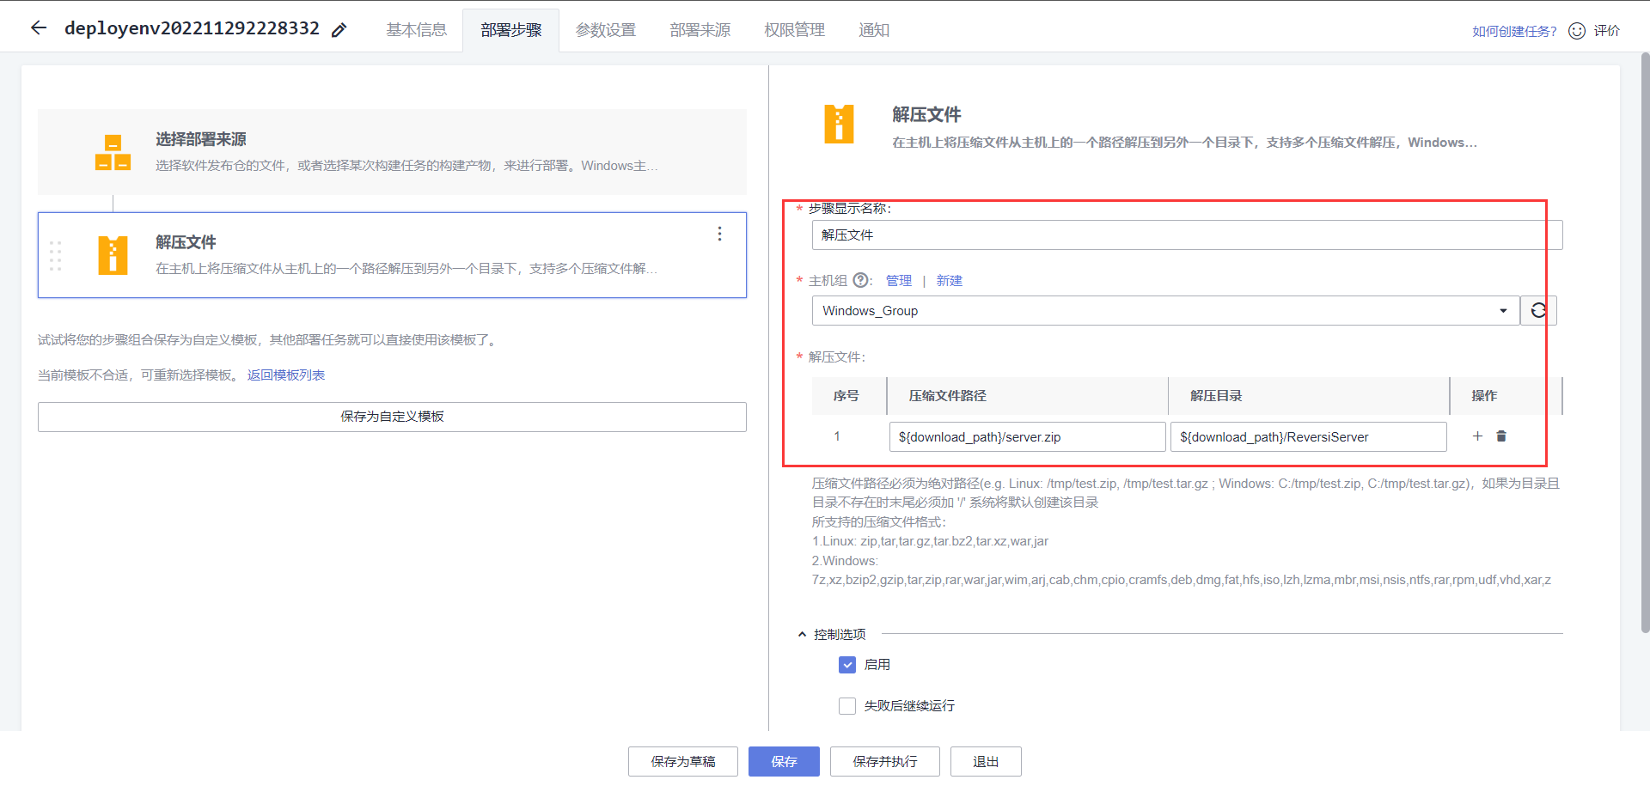Screen dimensions: 1650x792
Task: Click the 保存并执行 button
Action: pyautogui.click(x=884, y=761)
